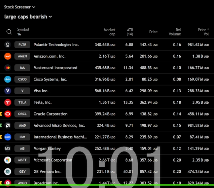Open Mastercard Incorporated name

[55, 68]
